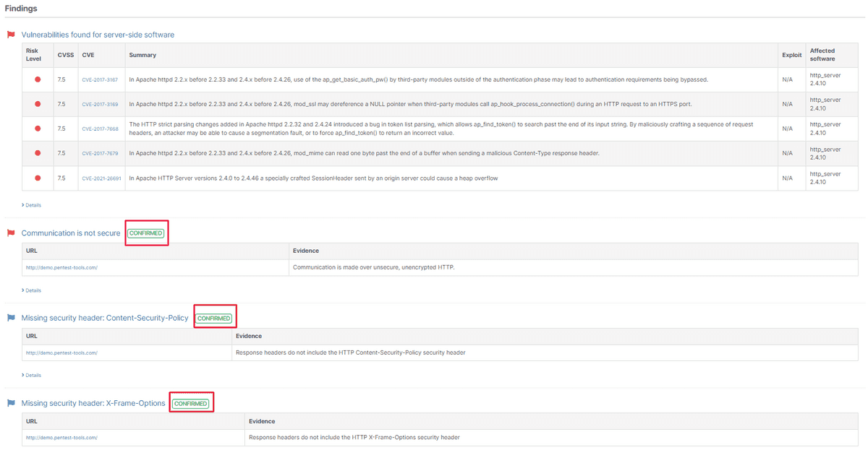Click the CONFIRMED badge next to Communication is not secure
The image size is (868, 450).
pos(146,233)
